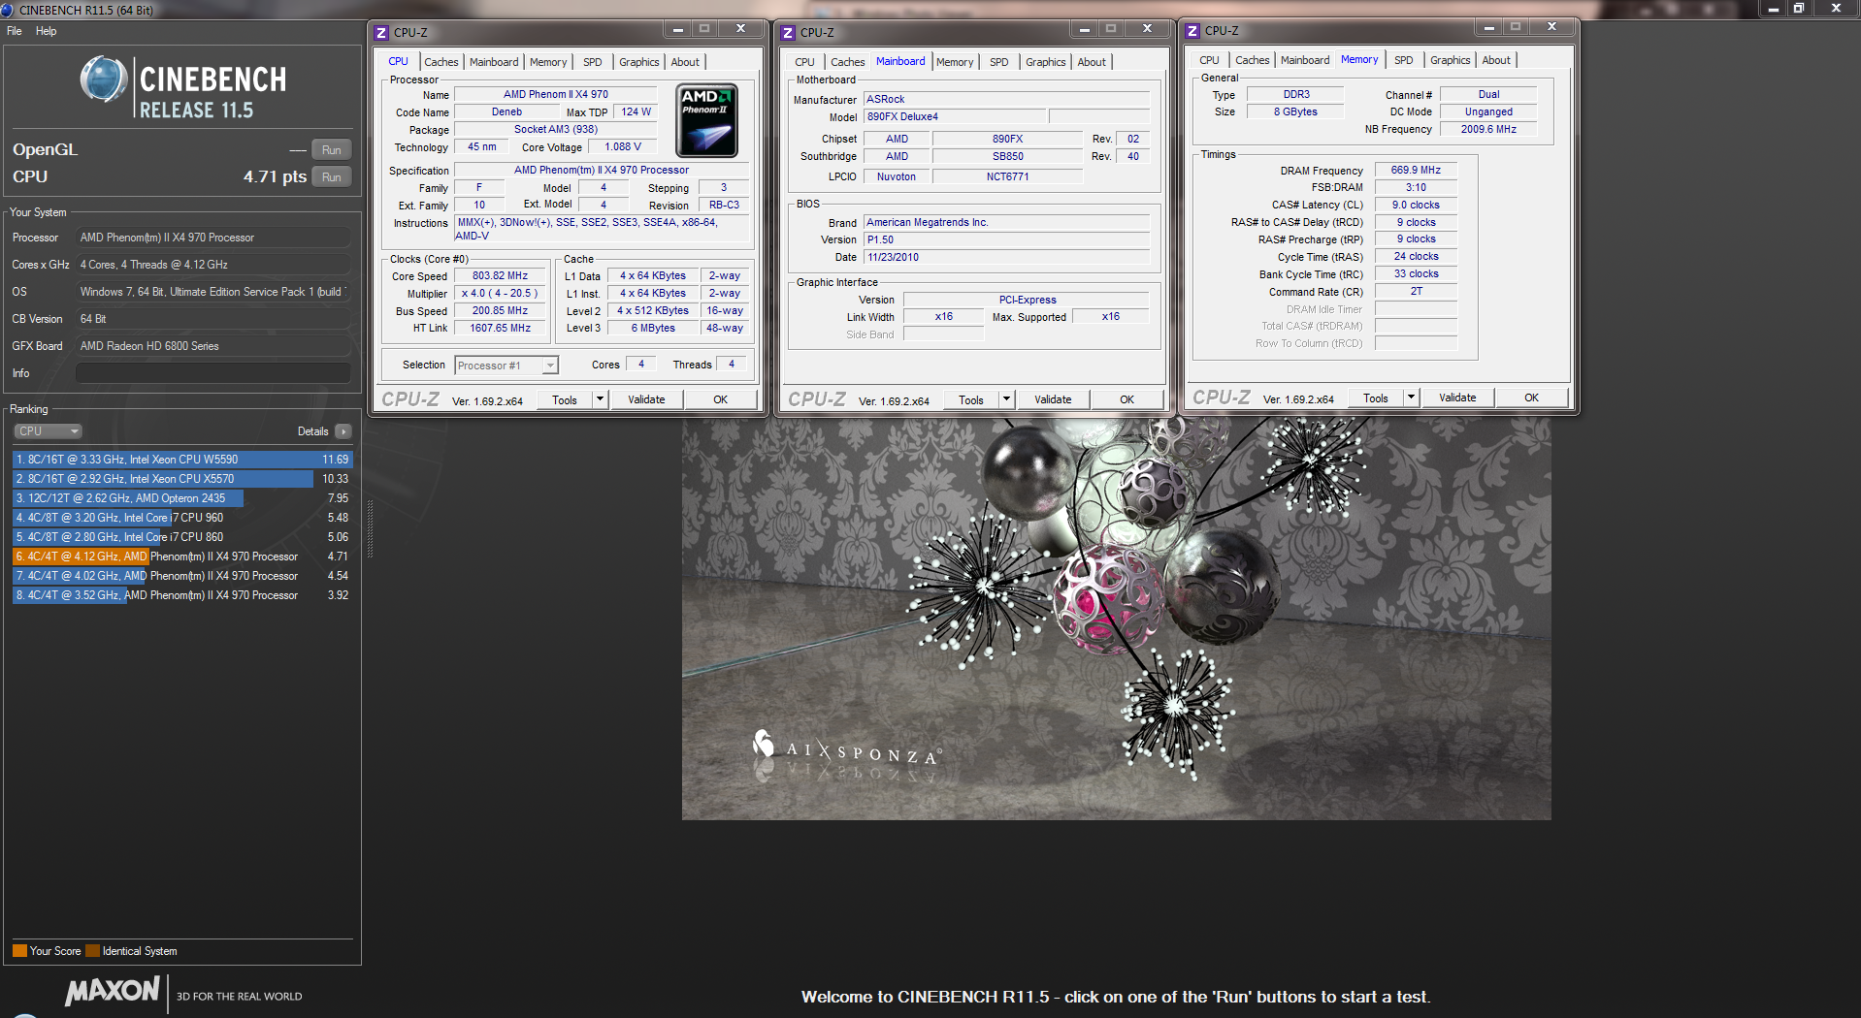Screen dimensions: 1861x1018
Task: Minimize the Cinebench window
Action: (x=1773, y=9)
